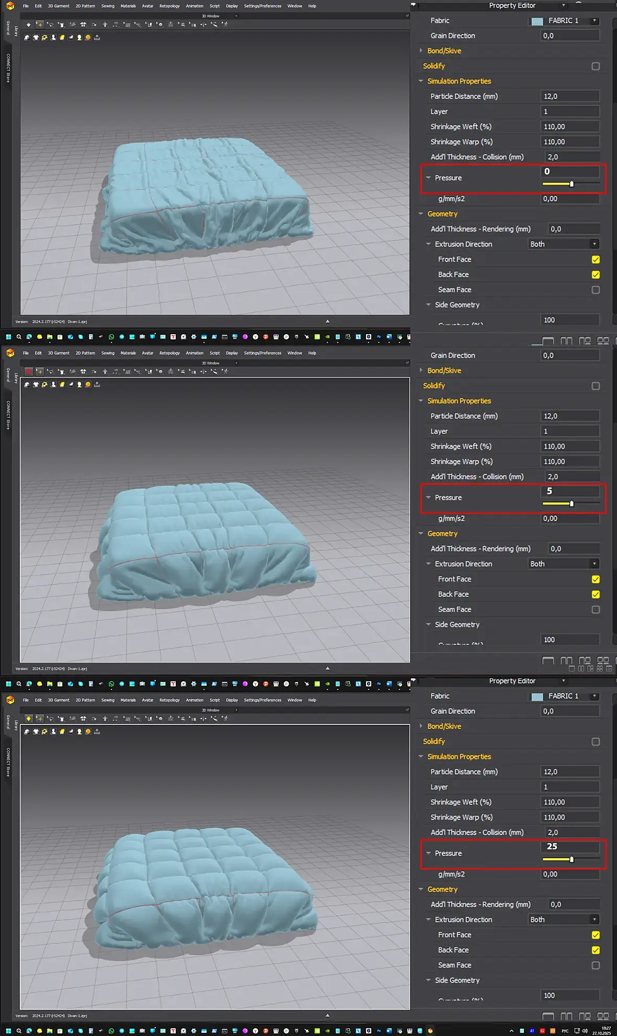Click the Pressure value field showing 5
617x1036 pixels.
570,491
